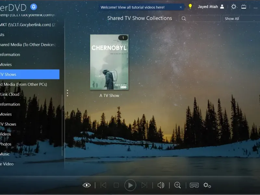Select the playlists entry ending in 'sts'

point(2,35)
